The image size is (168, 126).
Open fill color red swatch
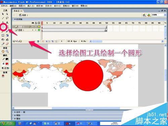(x=7, y=64)
